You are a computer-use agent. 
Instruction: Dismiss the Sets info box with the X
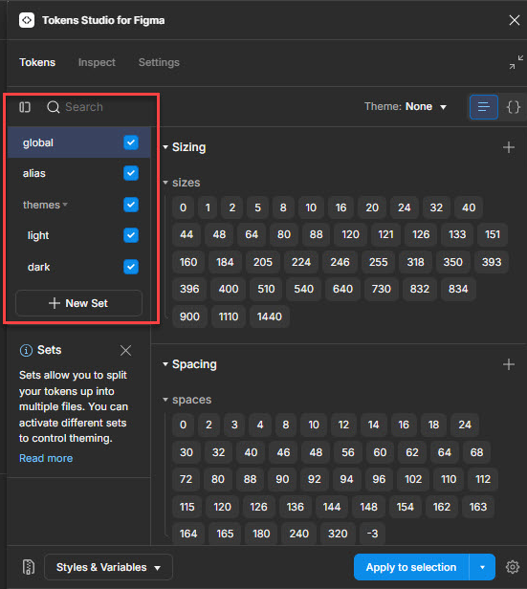pyautogui.click(x=126, y=351)
